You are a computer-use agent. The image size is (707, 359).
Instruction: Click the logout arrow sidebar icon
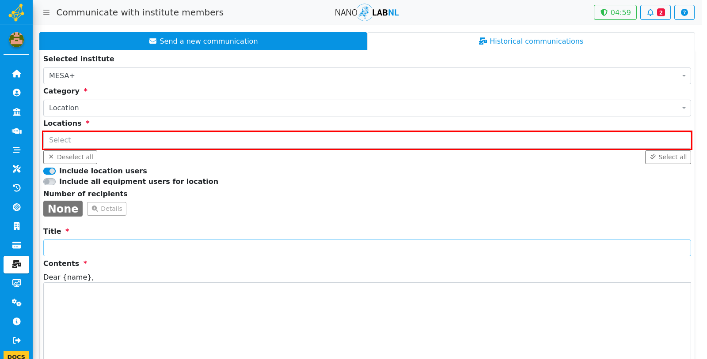16,340
